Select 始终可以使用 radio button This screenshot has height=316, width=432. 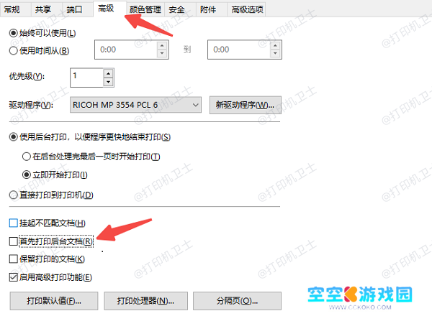tap(13, 33)
